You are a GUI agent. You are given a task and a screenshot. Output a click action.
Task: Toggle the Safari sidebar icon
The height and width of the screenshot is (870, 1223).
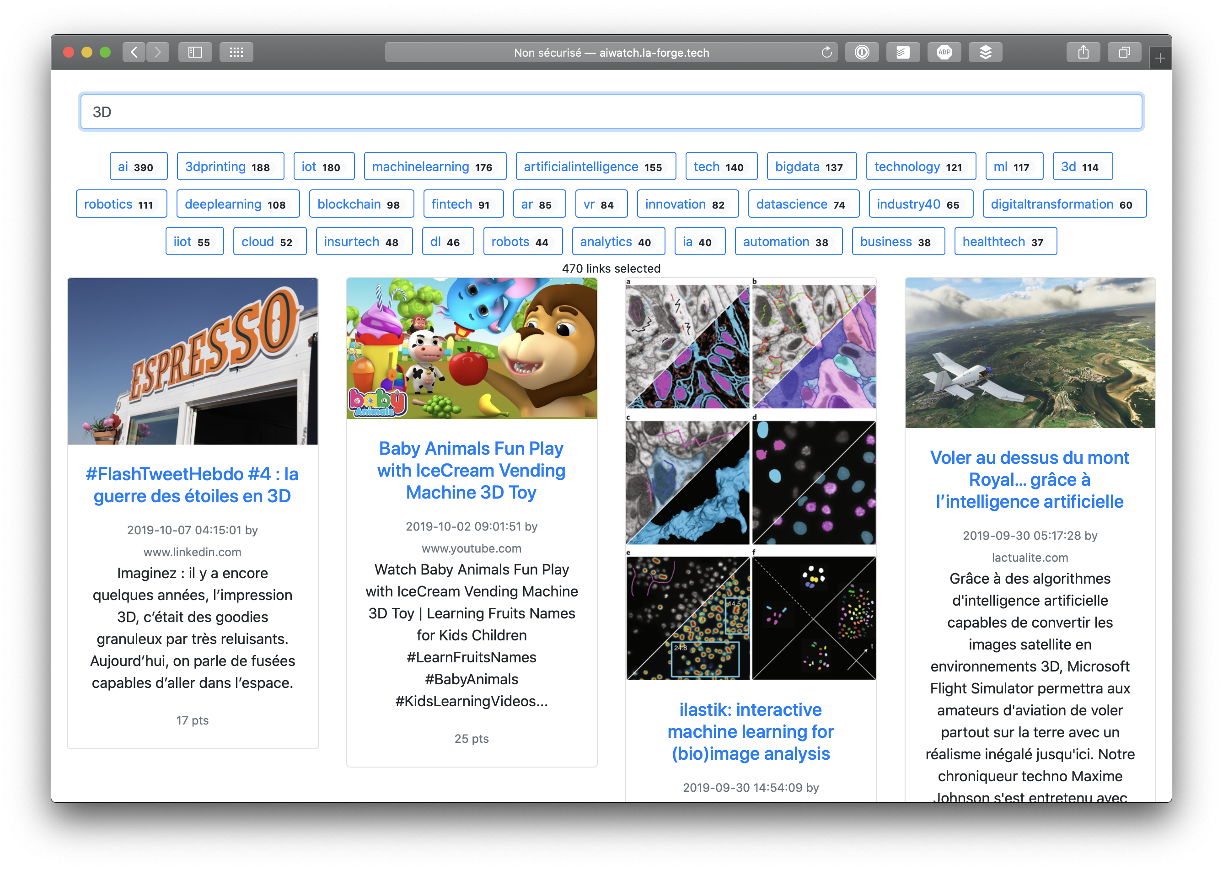point(196,52)
